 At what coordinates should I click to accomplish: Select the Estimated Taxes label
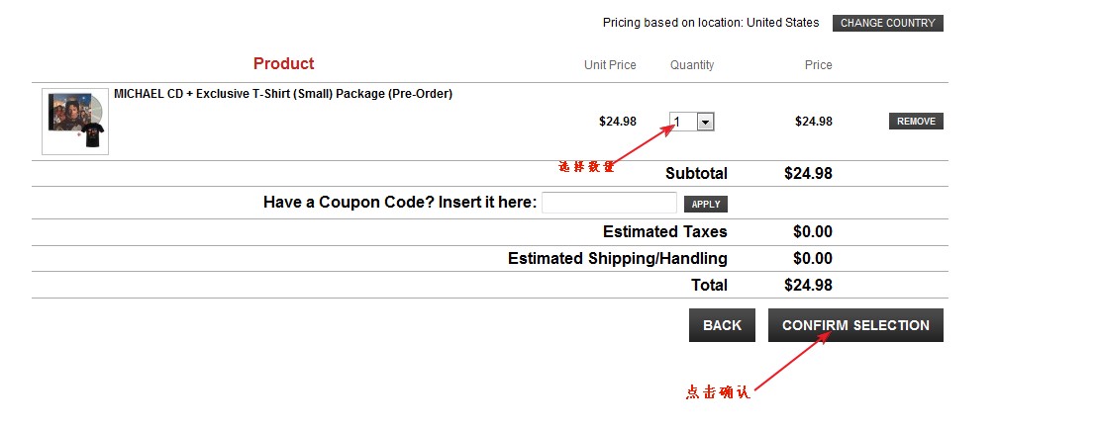coord(665,232)
